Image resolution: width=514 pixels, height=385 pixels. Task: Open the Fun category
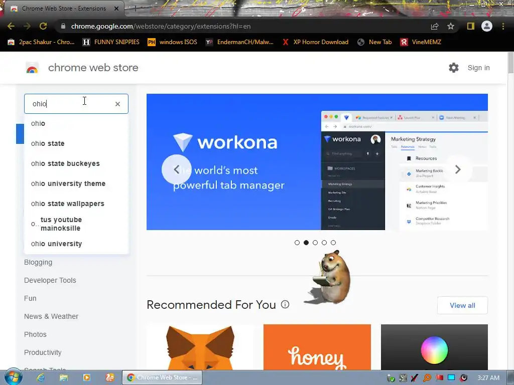coord(30,298)
